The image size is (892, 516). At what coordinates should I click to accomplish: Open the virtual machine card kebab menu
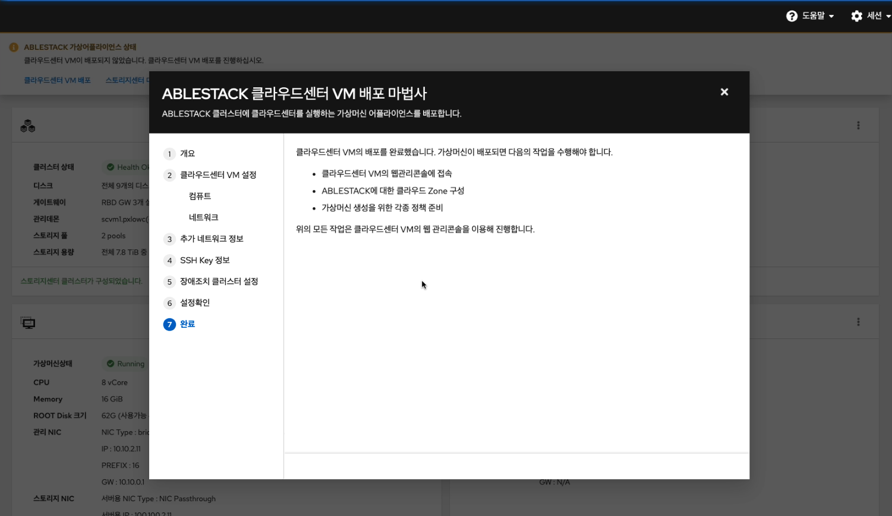(x=858, y=322)
